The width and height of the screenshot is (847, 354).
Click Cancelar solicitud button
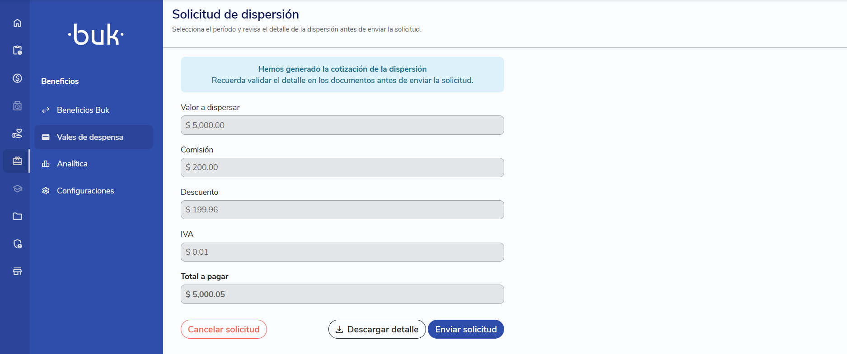(224, 329)
